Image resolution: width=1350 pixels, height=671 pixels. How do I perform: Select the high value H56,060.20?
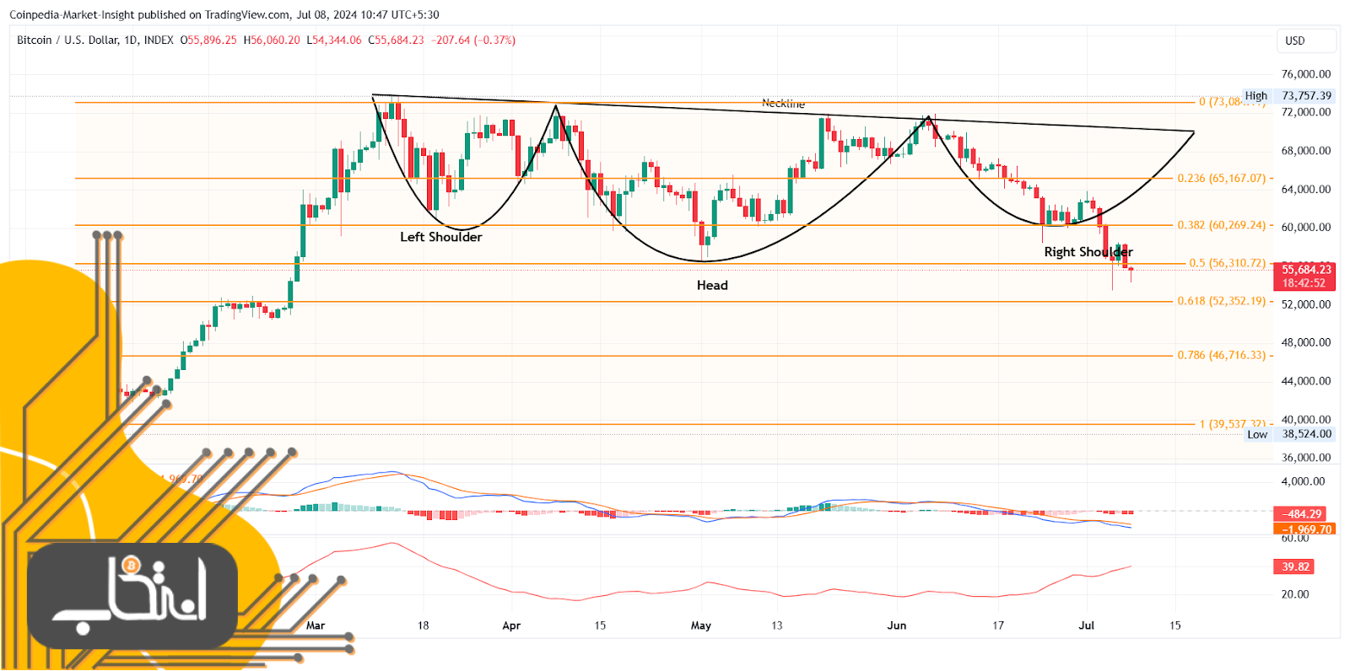[272, 40]
